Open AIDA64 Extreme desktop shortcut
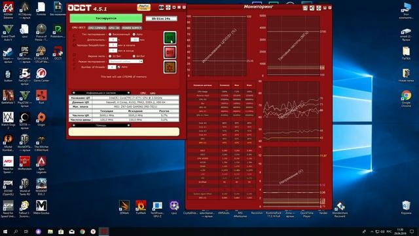 click(9, 10)
